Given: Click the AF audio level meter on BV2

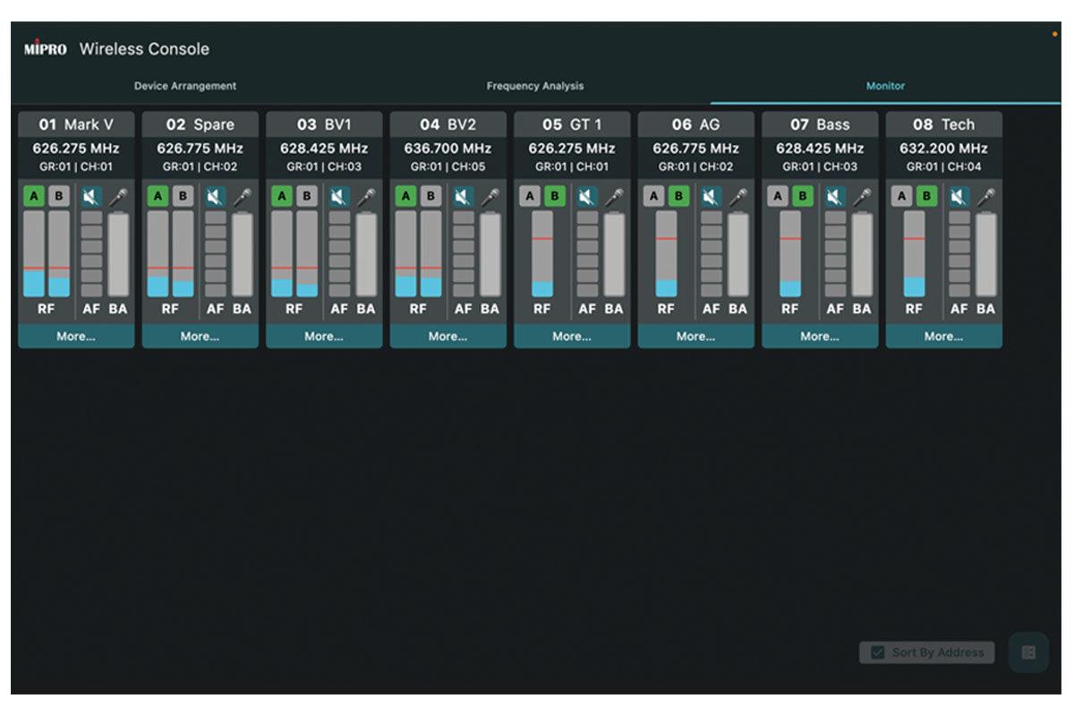Looking at the screenshot, I should [463, 255].
